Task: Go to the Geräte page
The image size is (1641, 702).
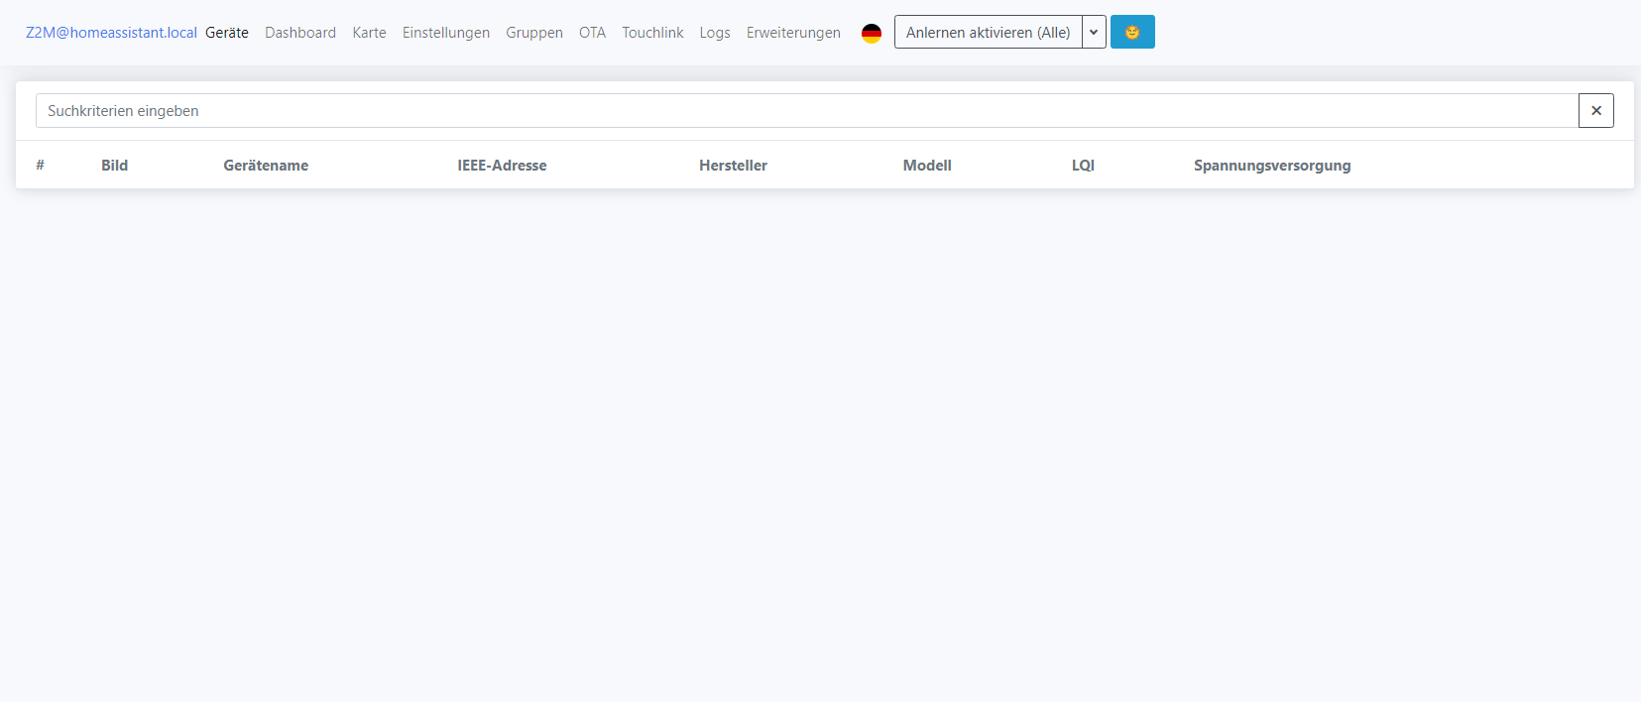Action: pyautogui.click(x=227, y=33)
